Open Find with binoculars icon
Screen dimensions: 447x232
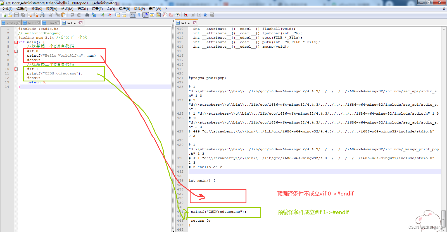pos(87,15)
